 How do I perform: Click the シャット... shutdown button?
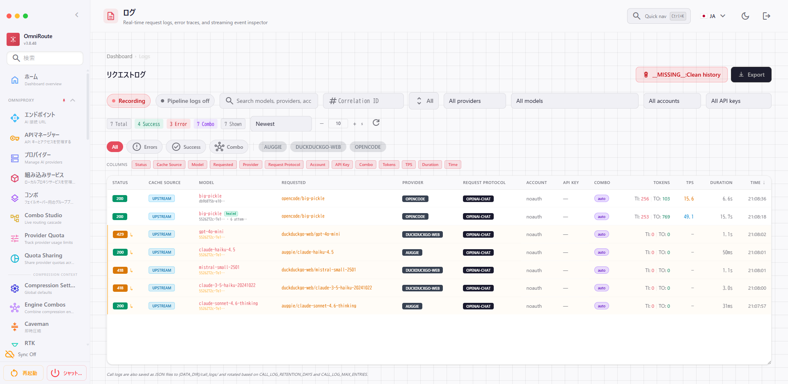[66, 373]
